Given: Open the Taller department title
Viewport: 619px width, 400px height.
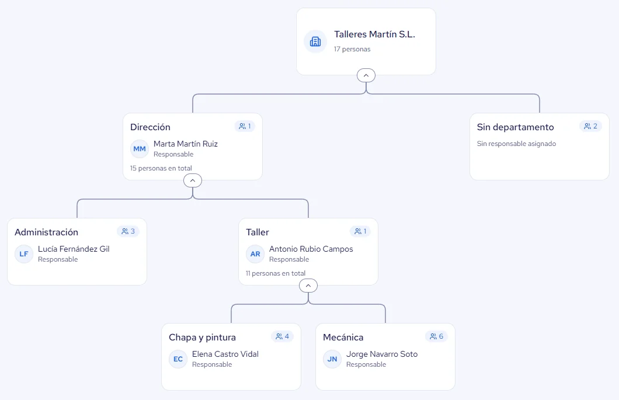Looking at the screenshot, I should [x=258, y=232].
